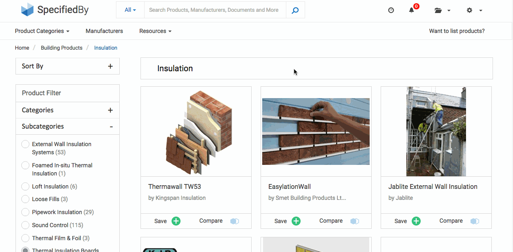The height and width of the screenshot is (252, 513).
Task: Select the Sound Control radio button
Action: tap(25, 225)
